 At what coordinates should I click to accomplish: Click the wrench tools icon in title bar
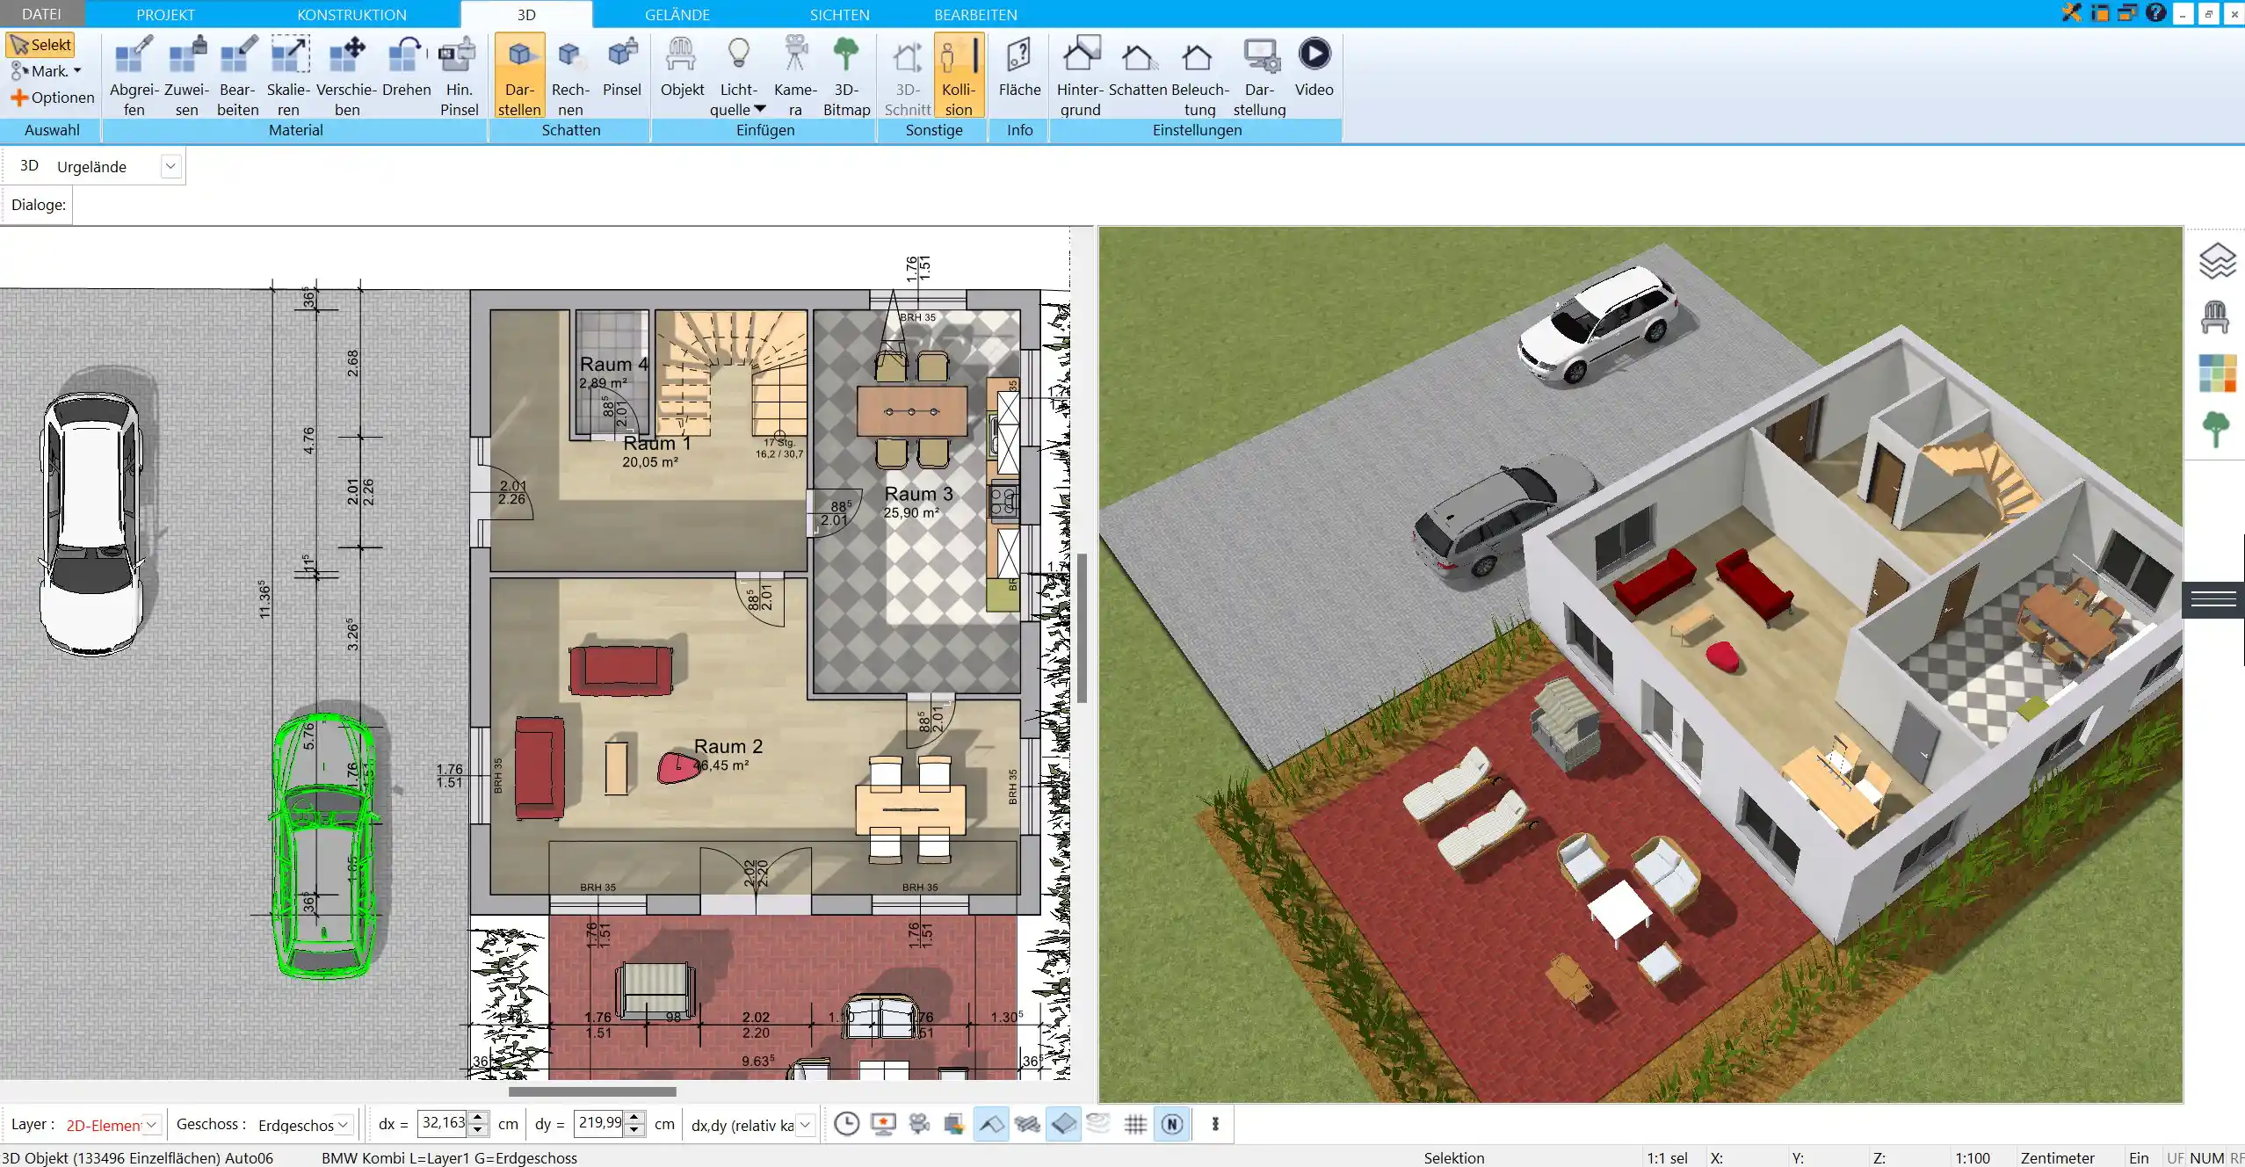(x=2072, y=13)
